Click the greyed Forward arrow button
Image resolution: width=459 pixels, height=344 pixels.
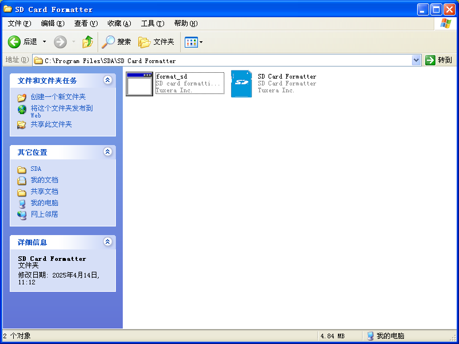click(x=60, y=42)
